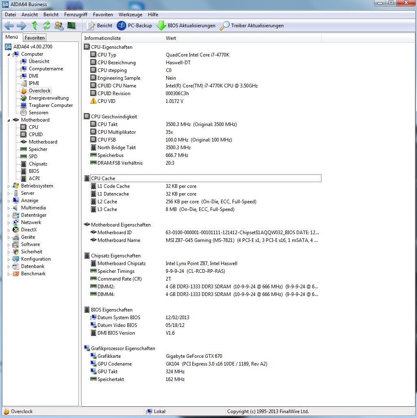Viewport: 417px width, 418px height.
Task: Go back with the blue left arrow
Action: pos(9,26)
